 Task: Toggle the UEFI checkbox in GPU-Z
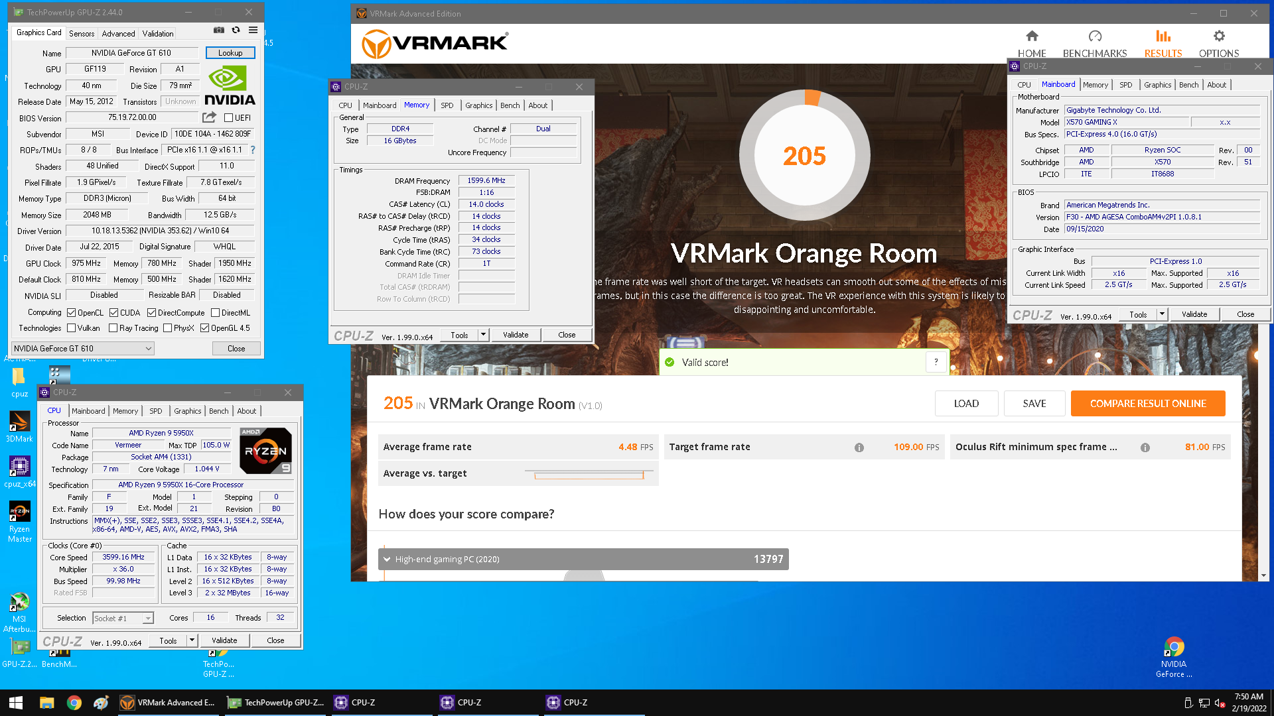tap(228, 118)
